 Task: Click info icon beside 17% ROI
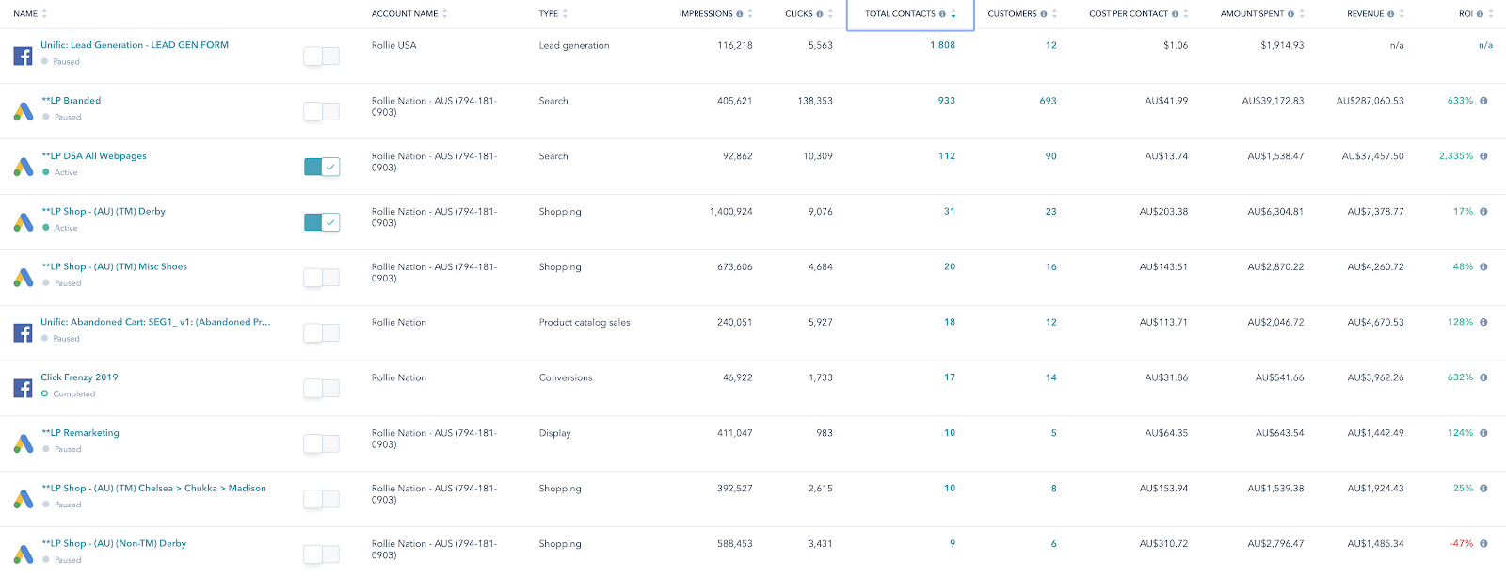pos(1484,212)
